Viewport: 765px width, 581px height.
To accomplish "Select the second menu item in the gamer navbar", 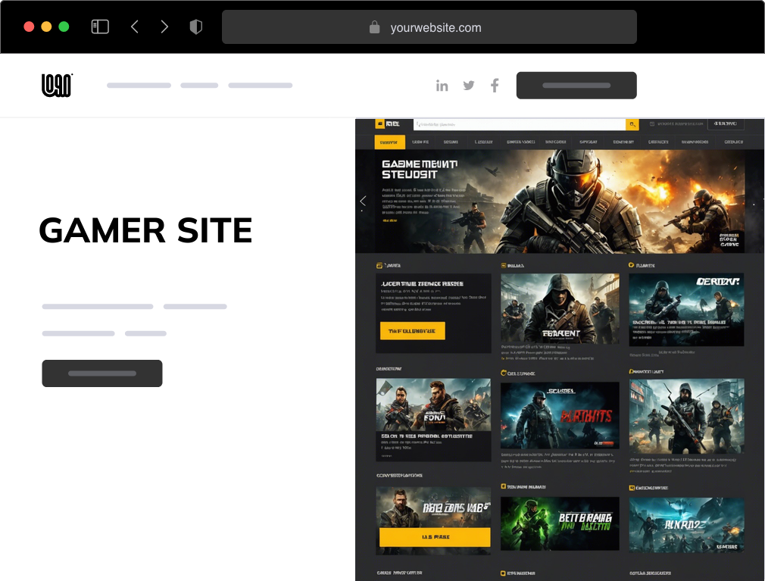I will click(421, 142).
